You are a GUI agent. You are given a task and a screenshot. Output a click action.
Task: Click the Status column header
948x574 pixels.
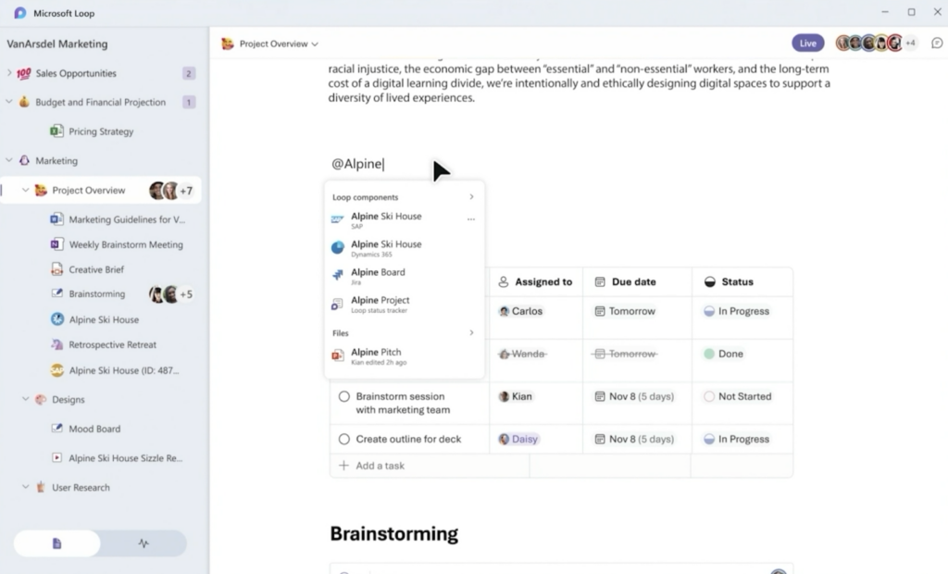[742, 281]
